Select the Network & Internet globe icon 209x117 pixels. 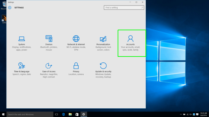(76, 39)
